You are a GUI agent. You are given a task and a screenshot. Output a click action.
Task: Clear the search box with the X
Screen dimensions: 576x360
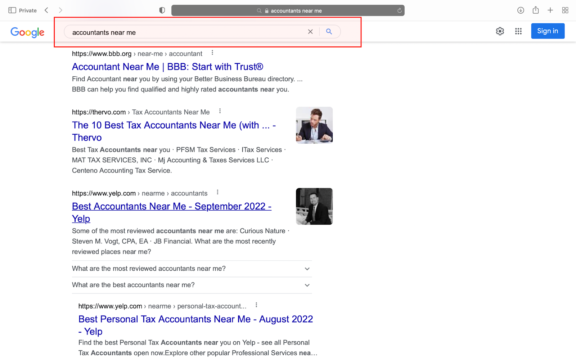[310, 32]
